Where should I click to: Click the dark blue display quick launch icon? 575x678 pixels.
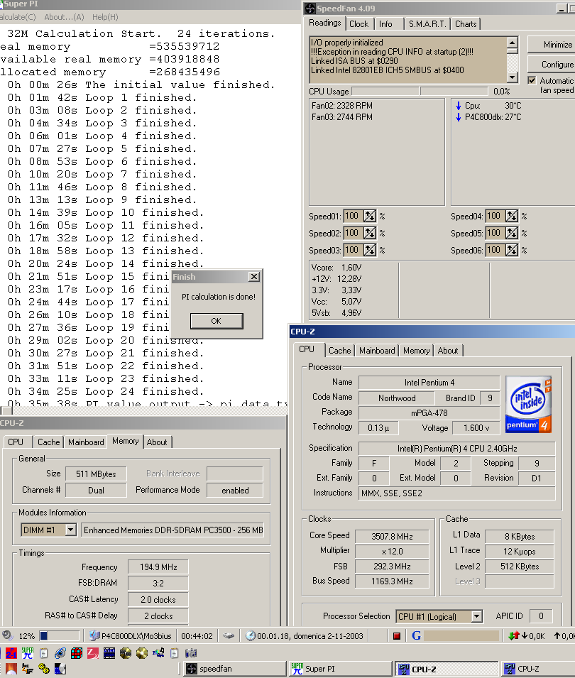coord(109,653)
